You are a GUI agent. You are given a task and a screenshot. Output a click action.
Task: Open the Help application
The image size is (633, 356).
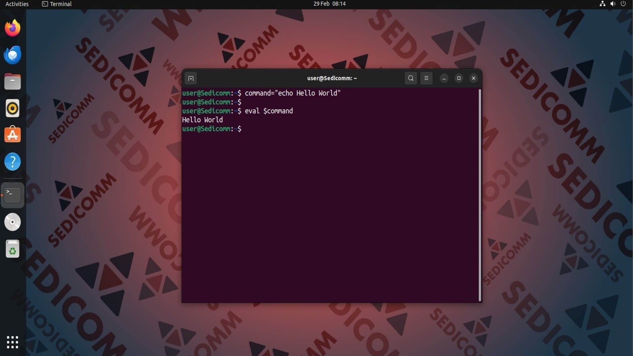(x=13, y=162)
